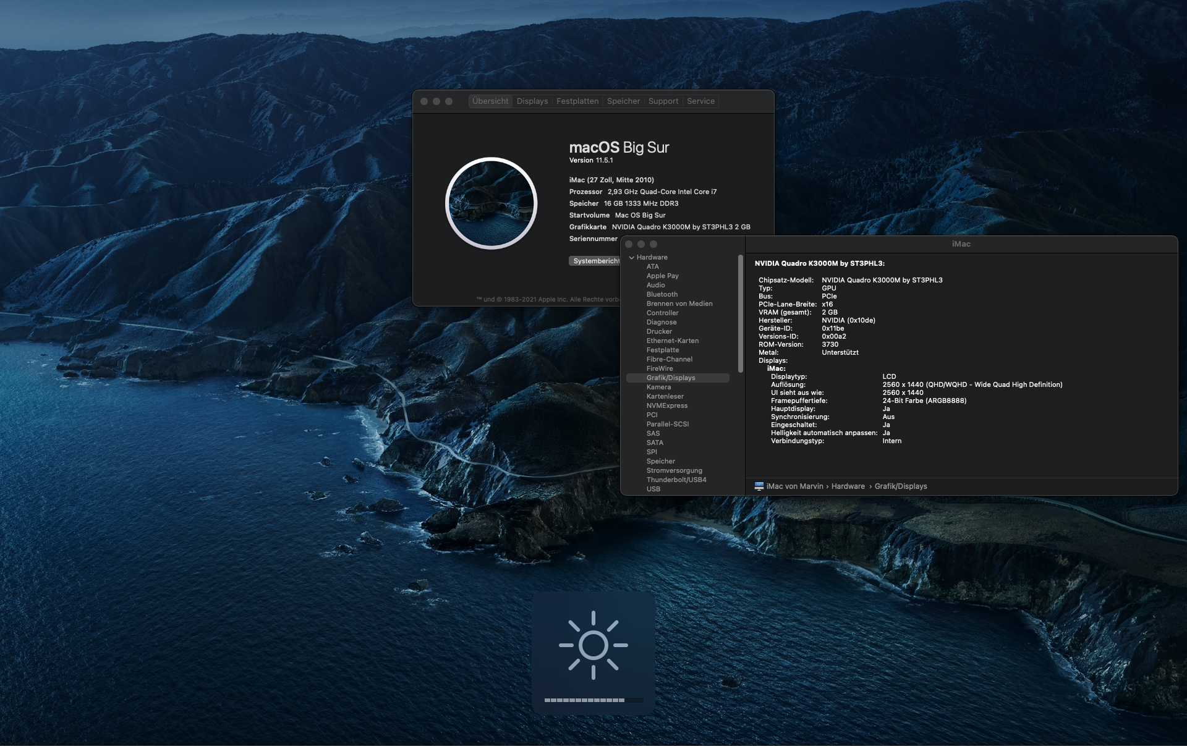Viewport: 1187px width, 746px height.
Task: Open the Festplatten tab
Action: [577, 101]
